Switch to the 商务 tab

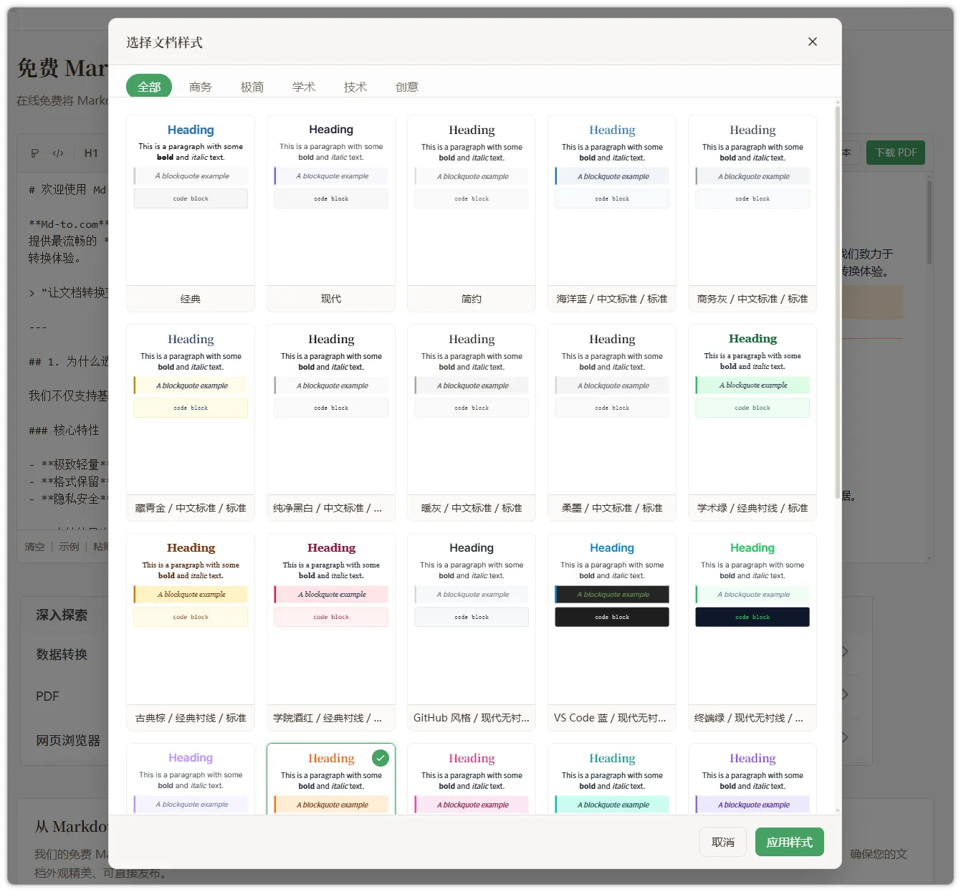point(201,87)
